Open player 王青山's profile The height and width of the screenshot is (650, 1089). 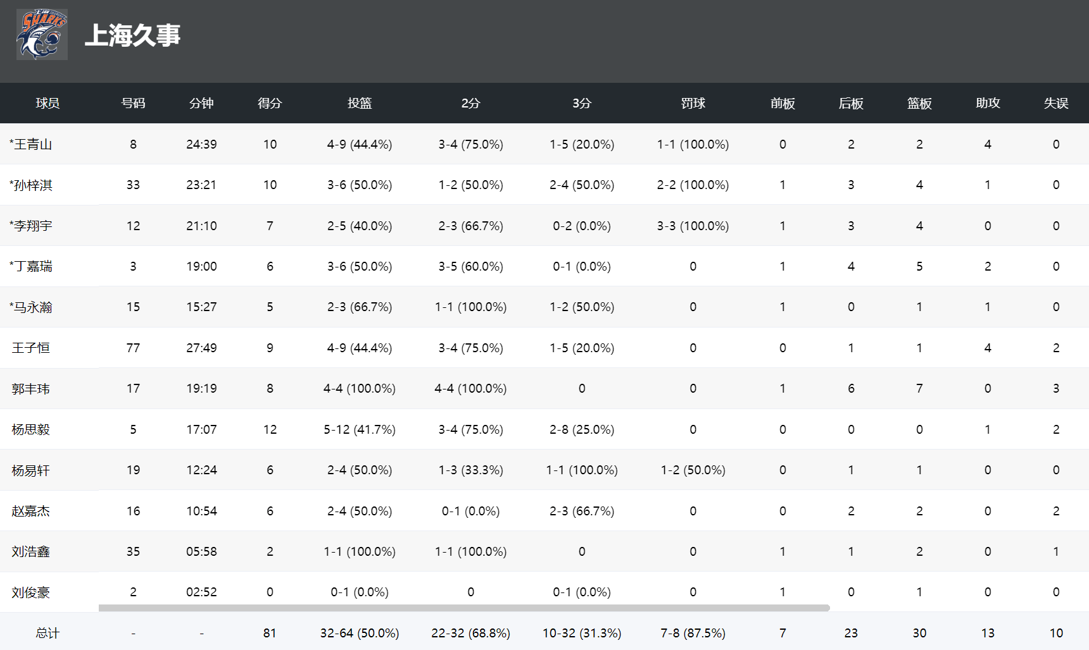point(33,144)
